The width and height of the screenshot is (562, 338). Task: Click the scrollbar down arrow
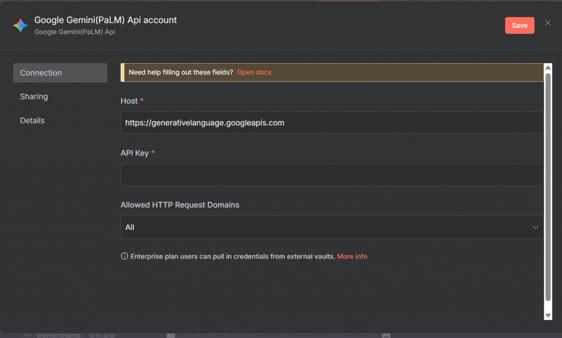(x=548, y=316)
